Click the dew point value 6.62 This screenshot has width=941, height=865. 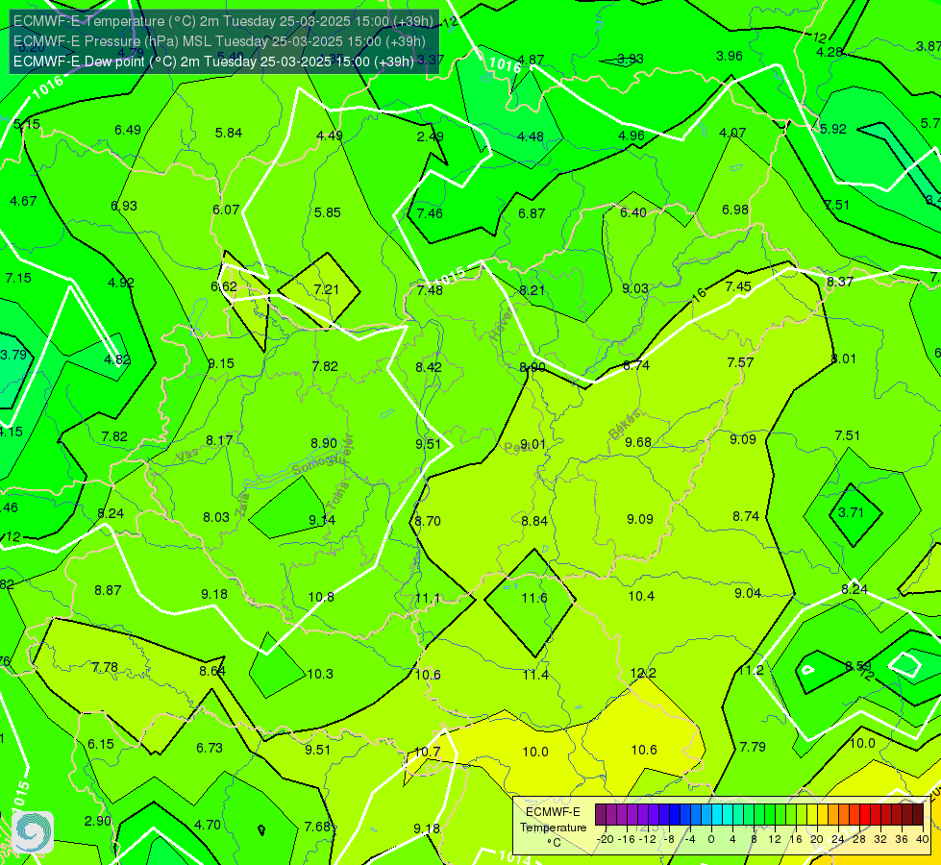(224, 287)
